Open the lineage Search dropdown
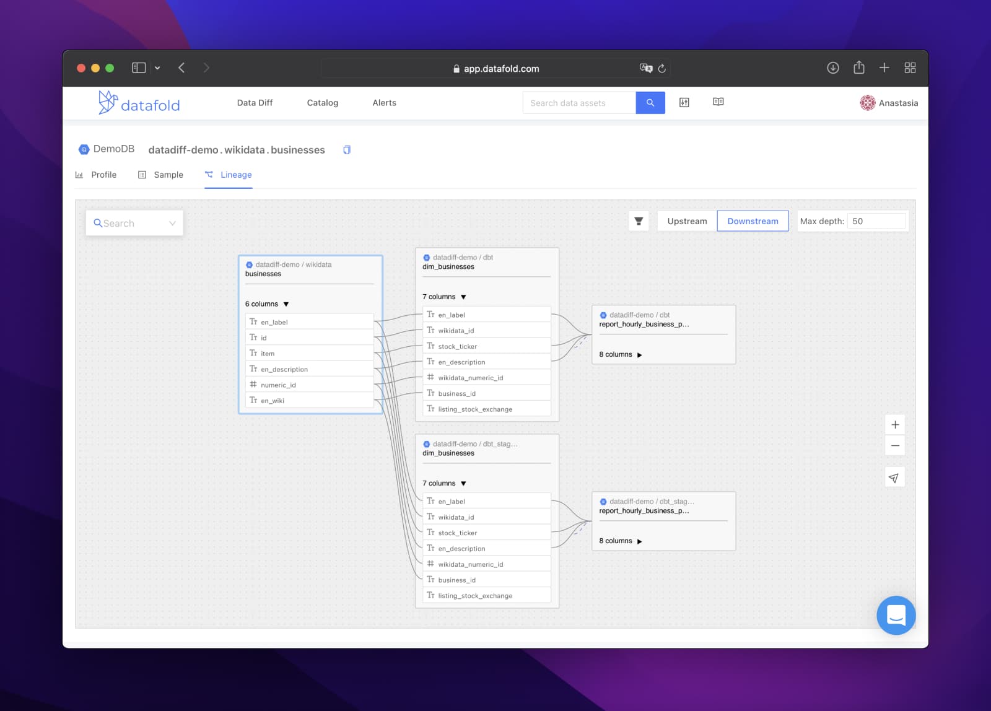 point(134,223)
